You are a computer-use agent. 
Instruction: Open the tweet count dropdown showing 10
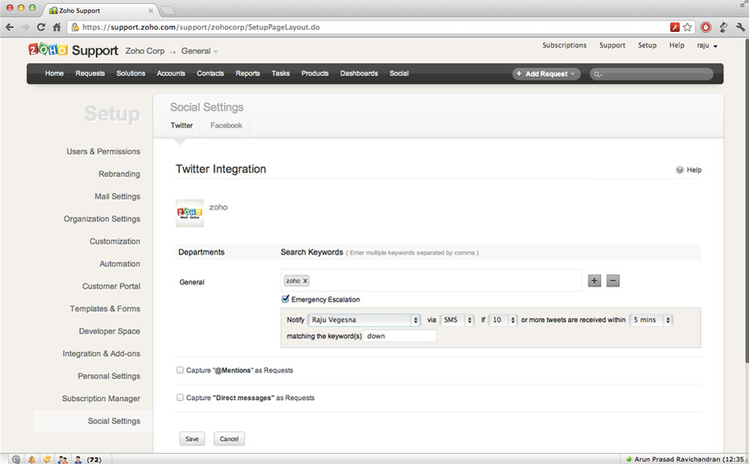click(x=503, y=320)
